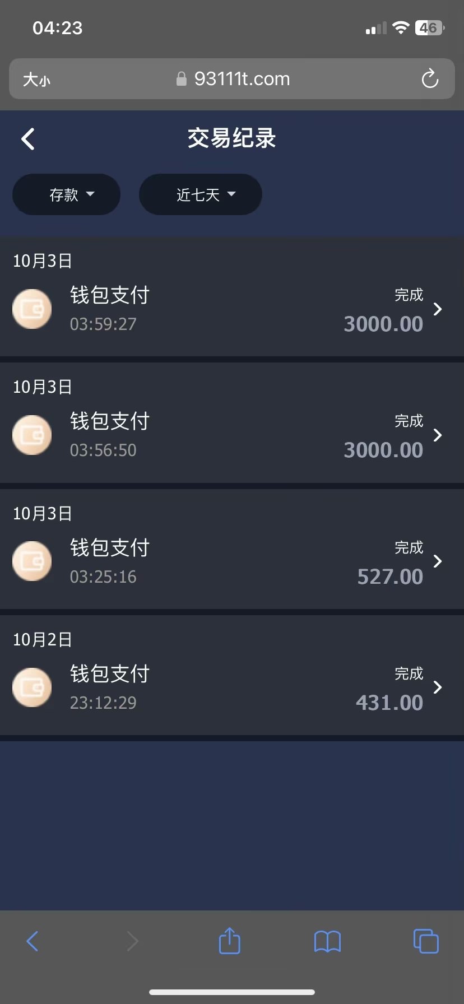
Task: Tap wallet icon of 03:25:16 transaction
Action: [32, 561]
